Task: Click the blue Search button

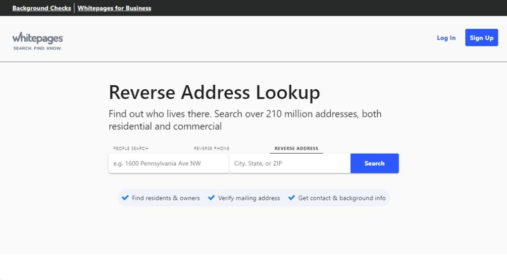Action: pyautogui.click(x=374, y=164)
